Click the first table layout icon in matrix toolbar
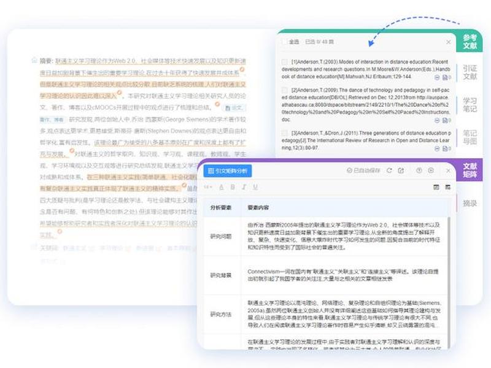Viewport: 491px width, 368px height. (436, 187)
